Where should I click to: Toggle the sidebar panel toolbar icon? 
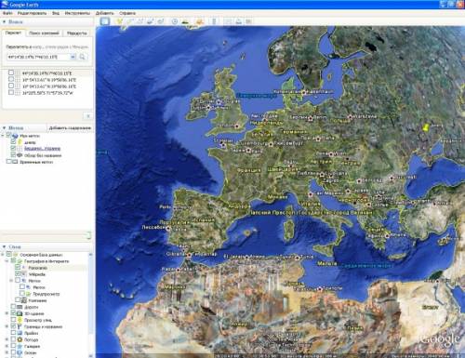[105, 21]
